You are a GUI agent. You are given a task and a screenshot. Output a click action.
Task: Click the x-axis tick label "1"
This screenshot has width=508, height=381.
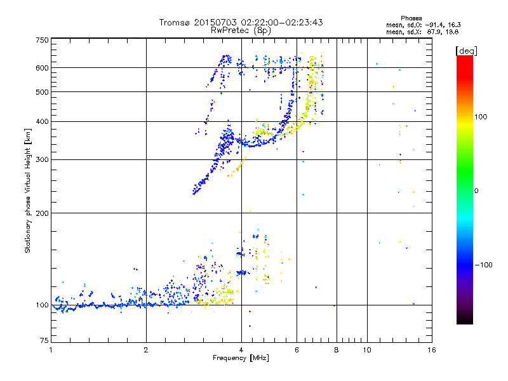(51, 350)
